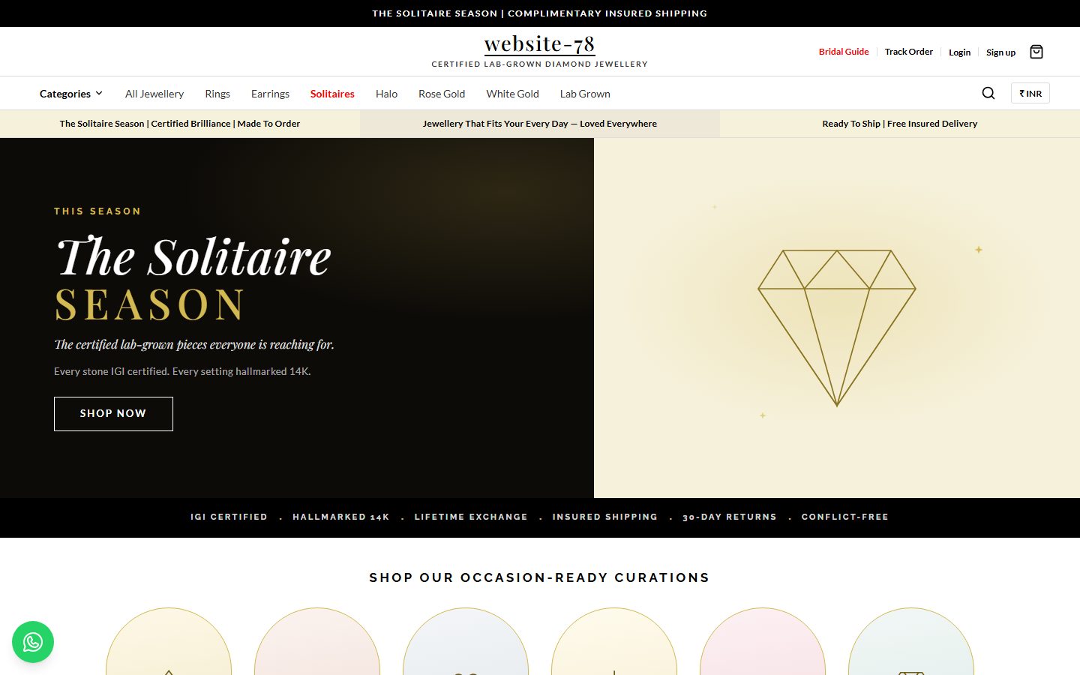Click the Shop Now button

(113, 414)
